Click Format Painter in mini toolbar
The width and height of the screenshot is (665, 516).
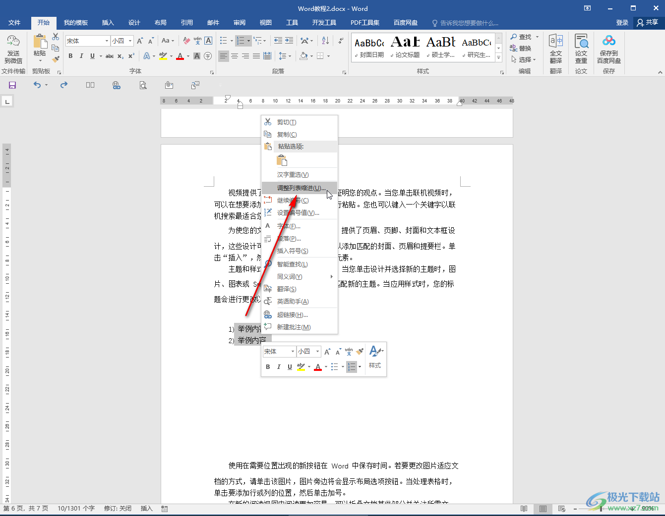pos(360,351)
